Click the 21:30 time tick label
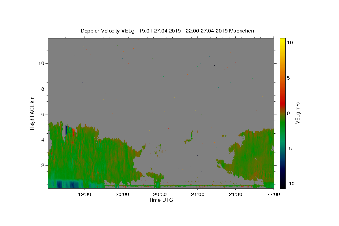339x226 pixels. 235,194
